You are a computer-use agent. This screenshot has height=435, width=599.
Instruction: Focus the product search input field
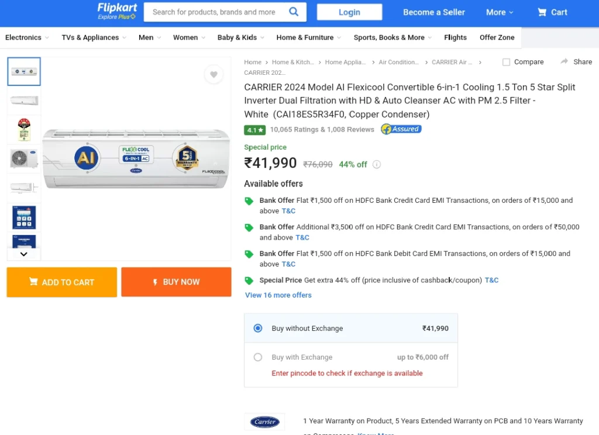[214, 12]
